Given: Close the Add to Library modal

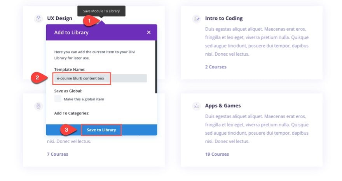Looking at the screenshot, I should pyautogui.click(x=149, y=32).
